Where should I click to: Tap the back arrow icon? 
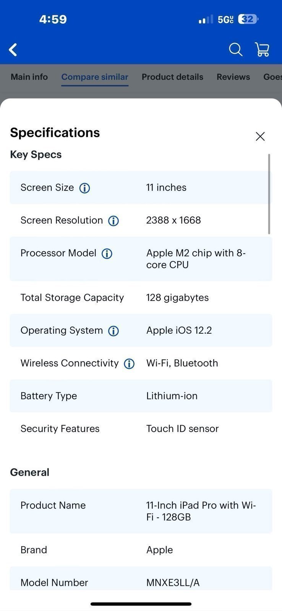click(x=13, y=50)
